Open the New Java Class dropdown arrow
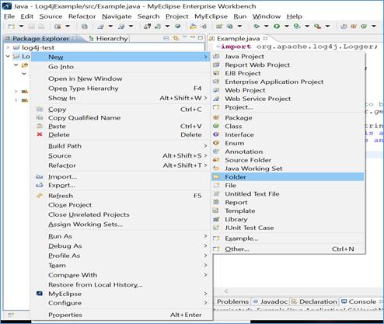 click(374, 26)
